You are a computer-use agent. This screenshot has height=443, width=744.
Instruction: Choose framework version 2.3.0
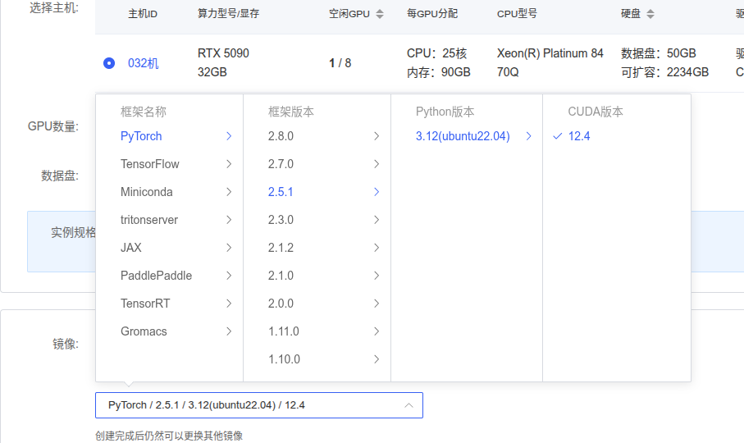pos(281,220)
